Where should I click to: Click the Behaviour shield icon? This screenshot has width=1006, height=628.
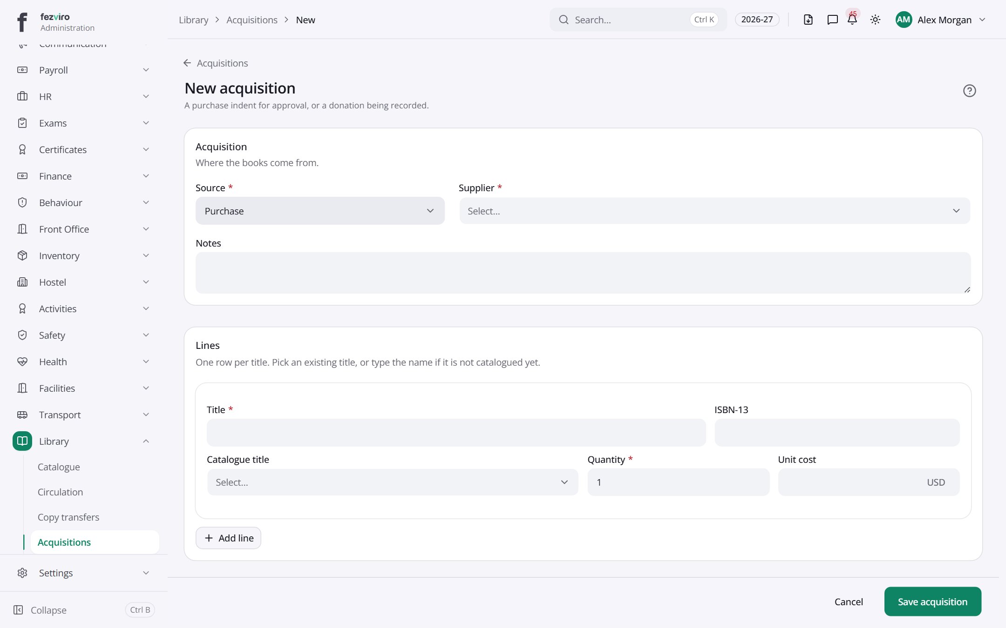click(x=22, y=202)
